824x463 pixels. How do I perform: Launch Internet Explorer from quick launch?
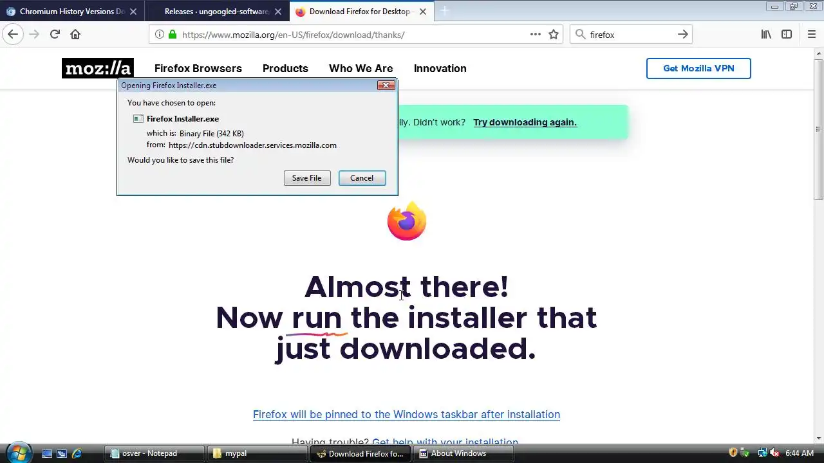coord(77,453)
